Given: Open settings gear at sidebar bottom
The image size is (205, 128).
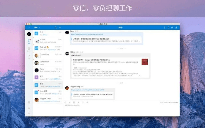Looking at the screenshot, I should pos(29,113).
